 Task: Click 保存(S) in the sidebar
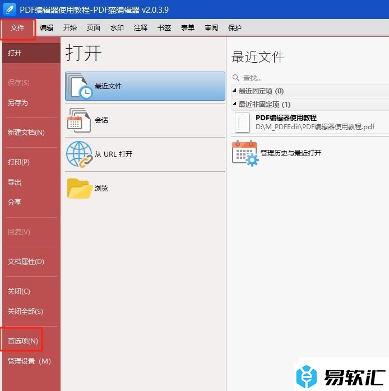pyautogui.click(x=18, y=83)
